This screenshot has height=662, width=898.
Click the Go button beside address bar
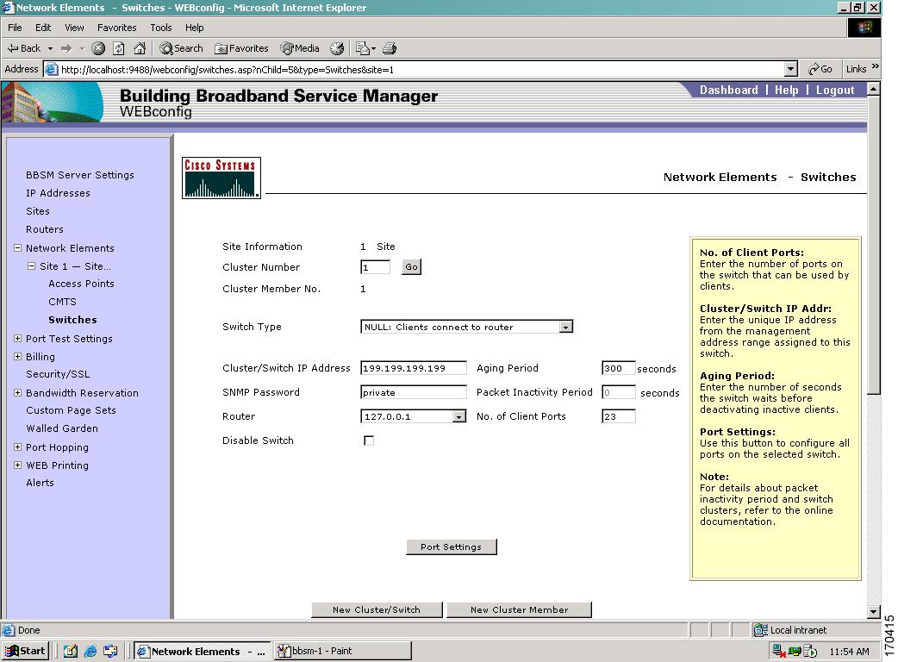(820, 69)
